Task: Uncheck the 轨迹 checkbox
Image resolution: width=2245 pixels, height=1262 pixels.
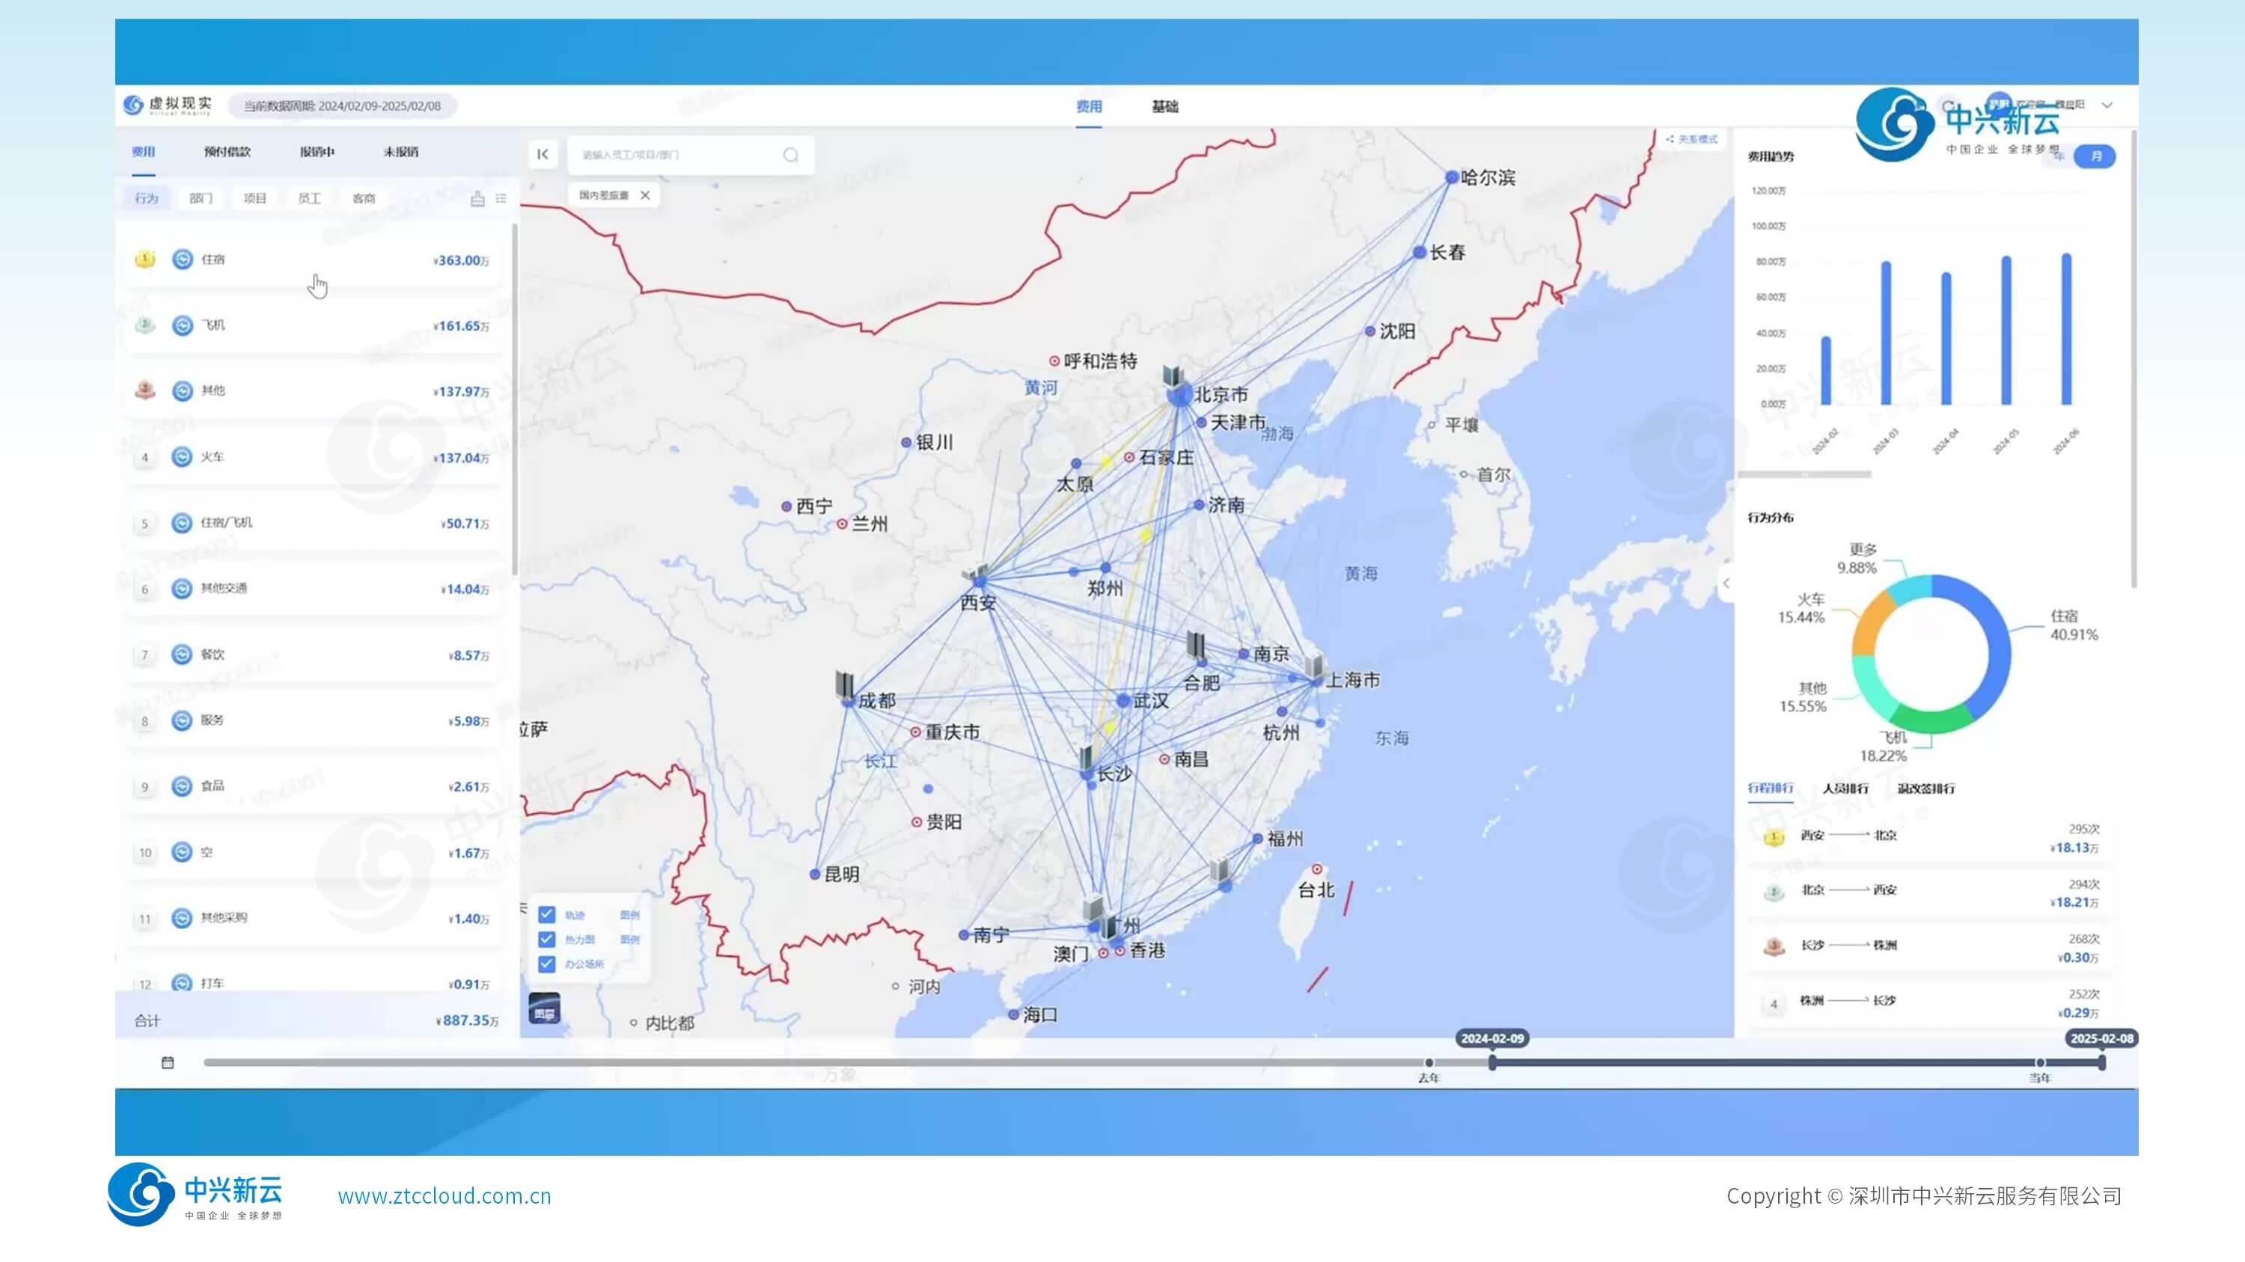Action: [x=546, y=914]
